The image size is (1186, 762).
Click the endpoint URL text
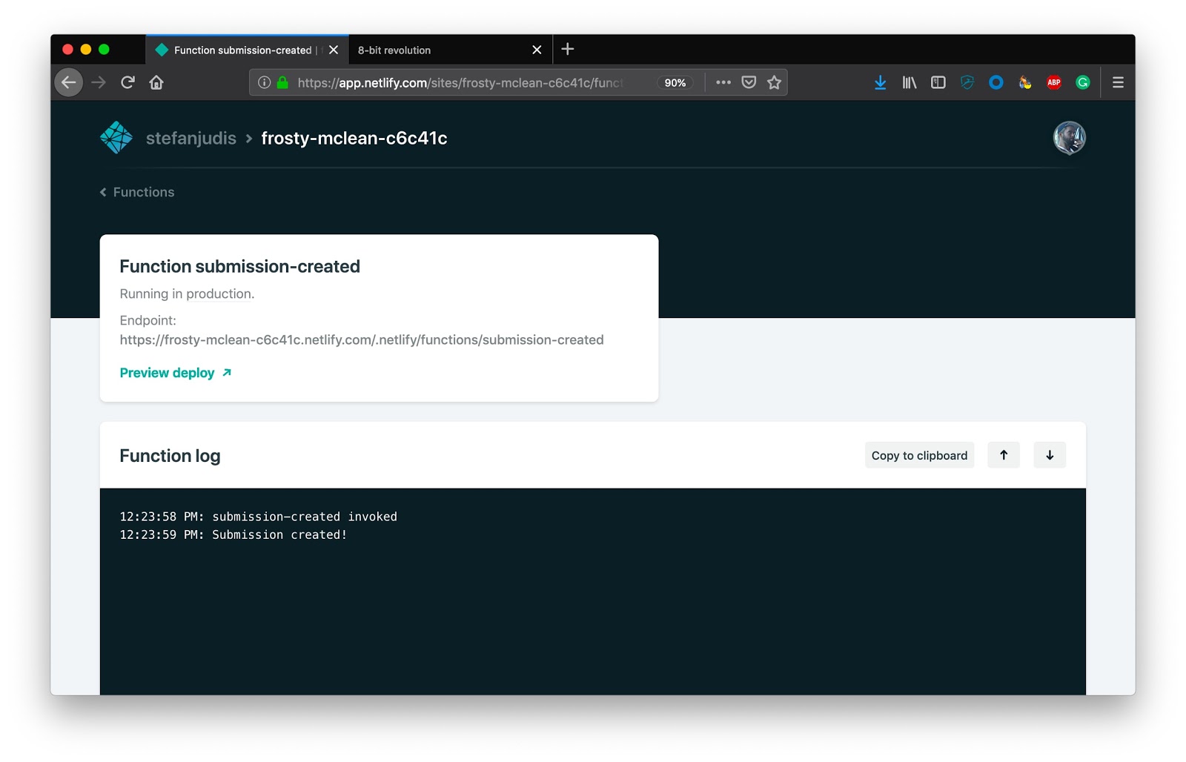pos(362,340)
